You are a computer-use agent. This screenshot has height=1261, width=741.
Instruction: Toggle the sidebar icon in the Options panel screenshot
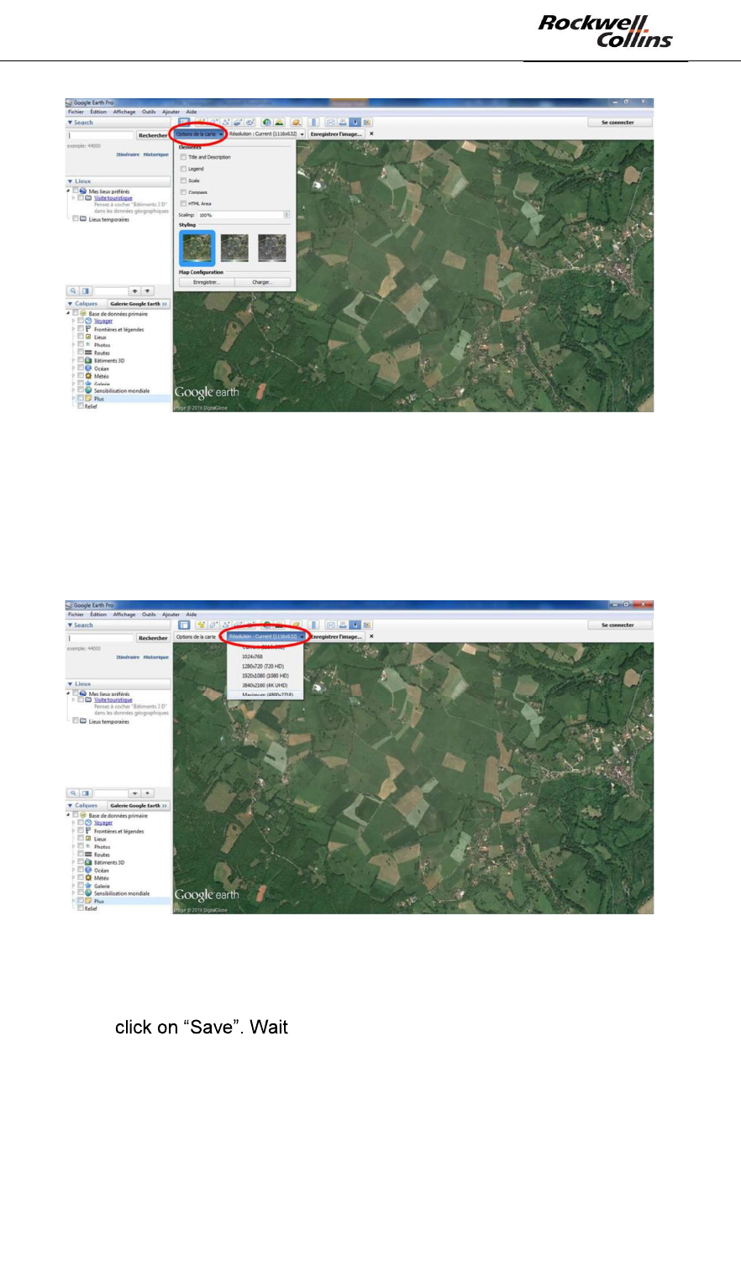[x=184, y=122]
